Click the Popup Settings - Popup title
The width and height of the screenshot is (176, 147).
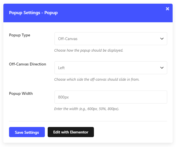pos(33,13)
